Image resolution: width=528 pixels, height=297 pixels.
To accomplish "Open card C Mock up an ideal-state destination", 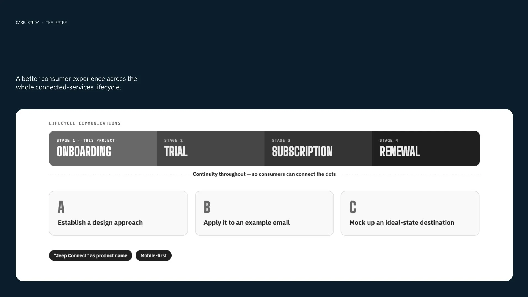I will click(x=410, y=213).
